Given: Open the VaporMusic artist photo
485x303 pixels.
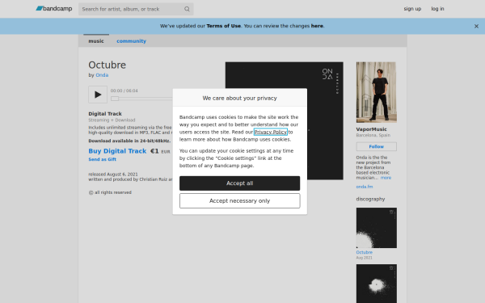Looking at the screenshot, I should 377,92.
